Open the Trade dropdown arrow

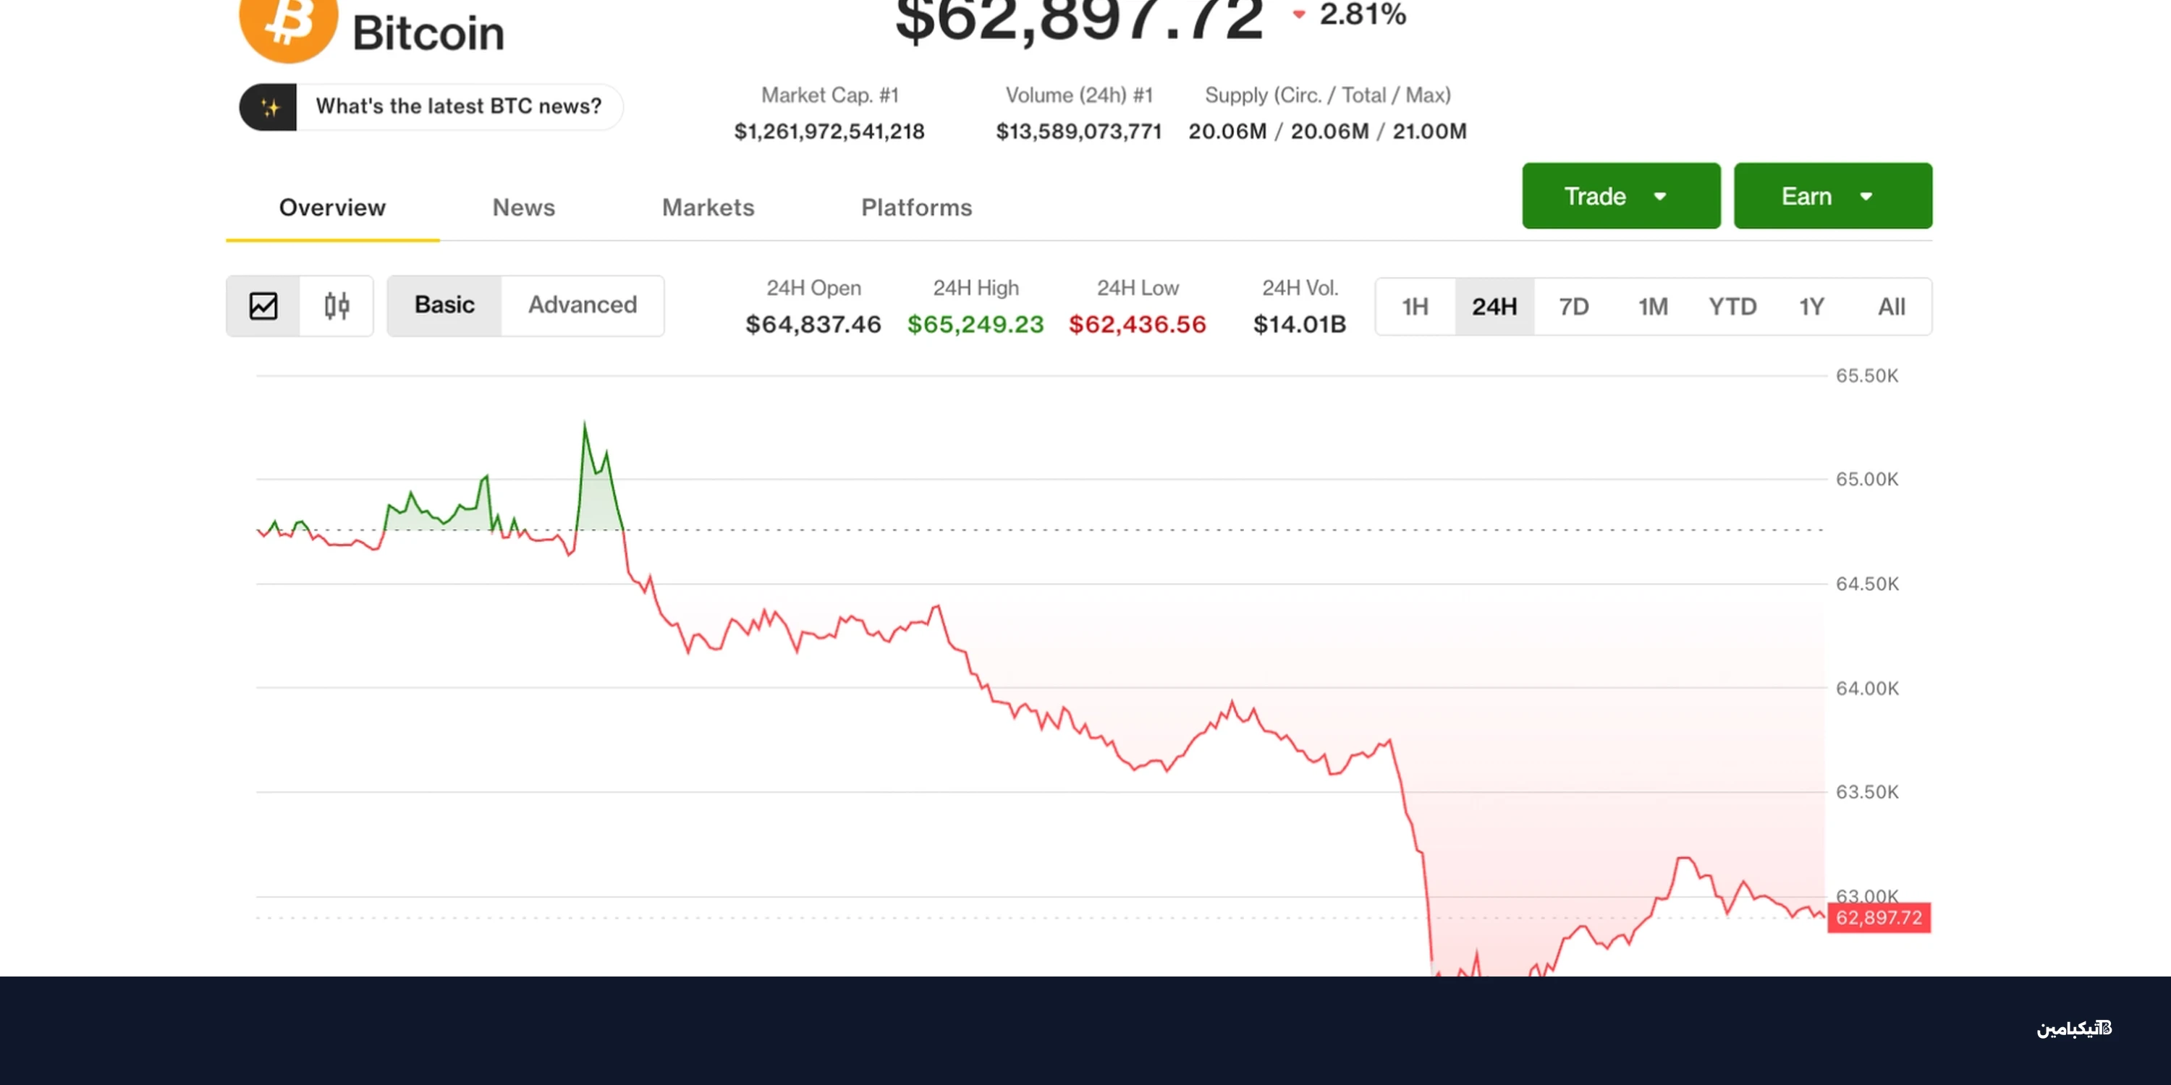[x=1660, y=196]
